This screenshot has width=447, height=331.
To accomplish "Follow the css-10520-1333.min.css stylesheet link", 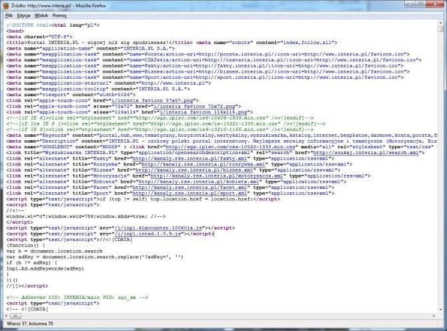I will coord(230,147).
